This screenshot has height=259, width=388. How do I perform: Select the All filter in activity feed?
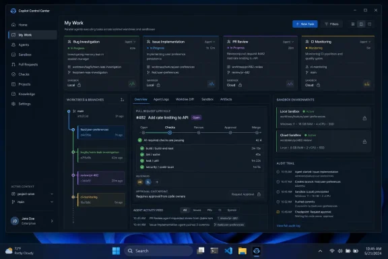click(185, 210)
